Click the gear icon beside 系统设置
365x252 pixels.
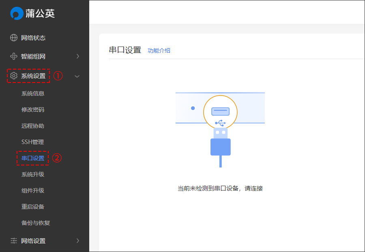[14, 76]
